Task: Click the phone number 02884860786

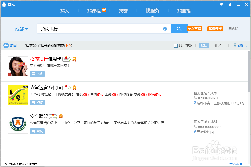Action: click(x=209, y=98)
